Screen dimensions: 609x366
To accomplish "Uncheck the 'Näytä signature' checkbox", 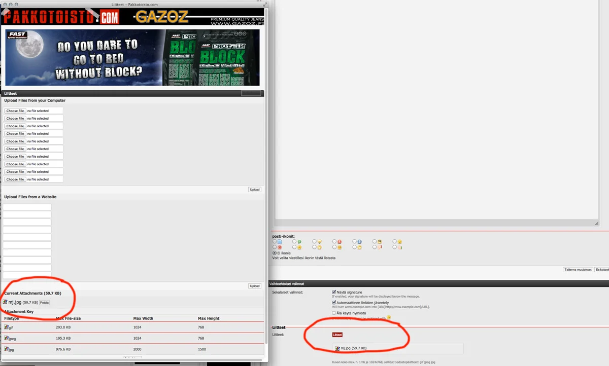I will pyautogui.click(x=334, y=292).
